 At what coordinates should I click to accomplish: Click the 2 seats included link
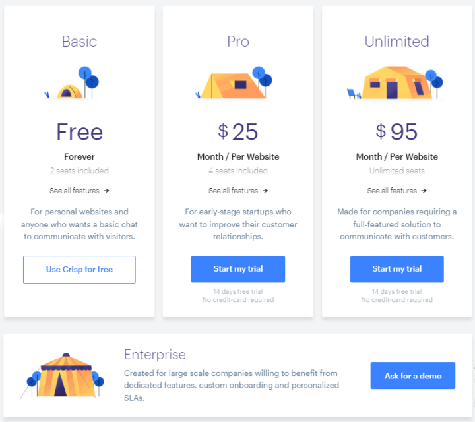pos(79,171)
